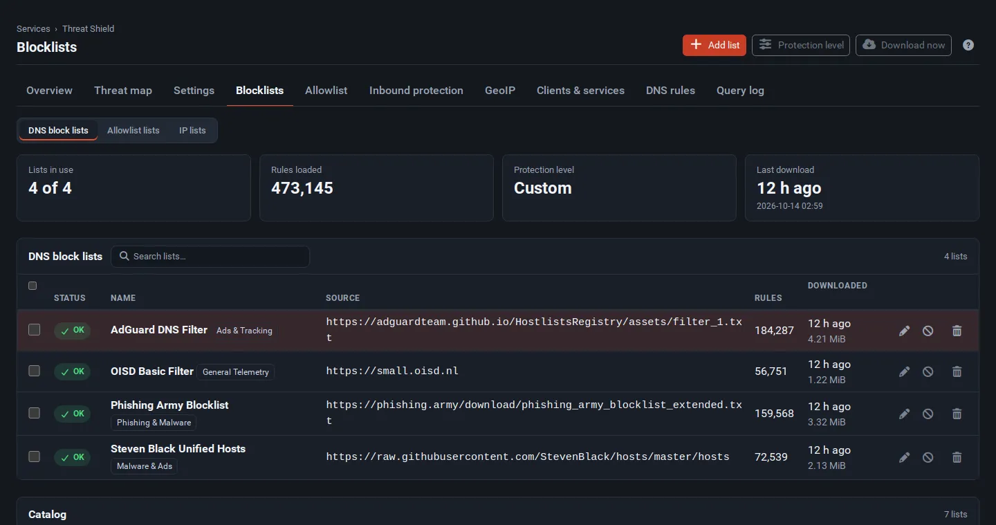Navigate to Services breadcrumb
The image size is (996, 525).
(33, 29)
